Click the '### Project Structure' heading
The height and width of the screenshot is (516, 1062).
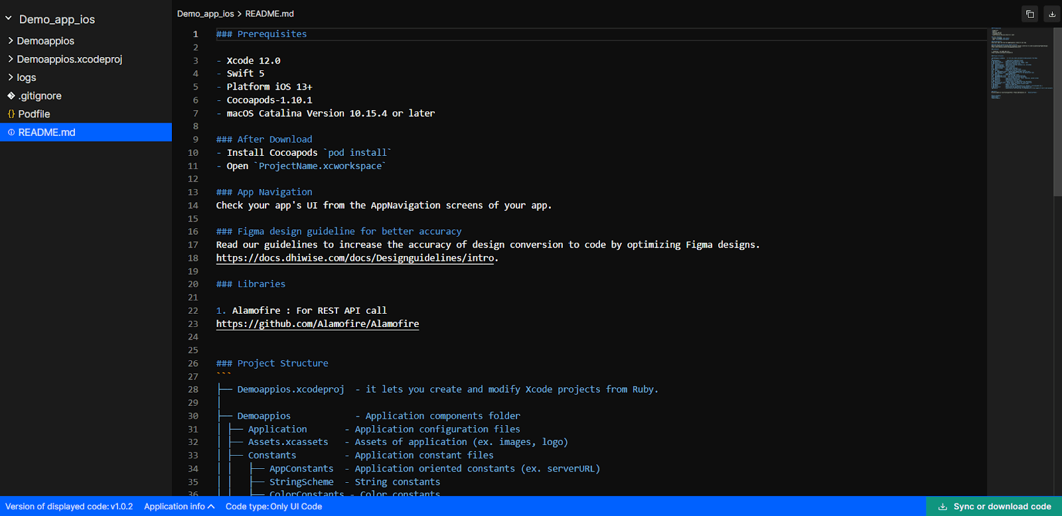[x=272, y=363]
